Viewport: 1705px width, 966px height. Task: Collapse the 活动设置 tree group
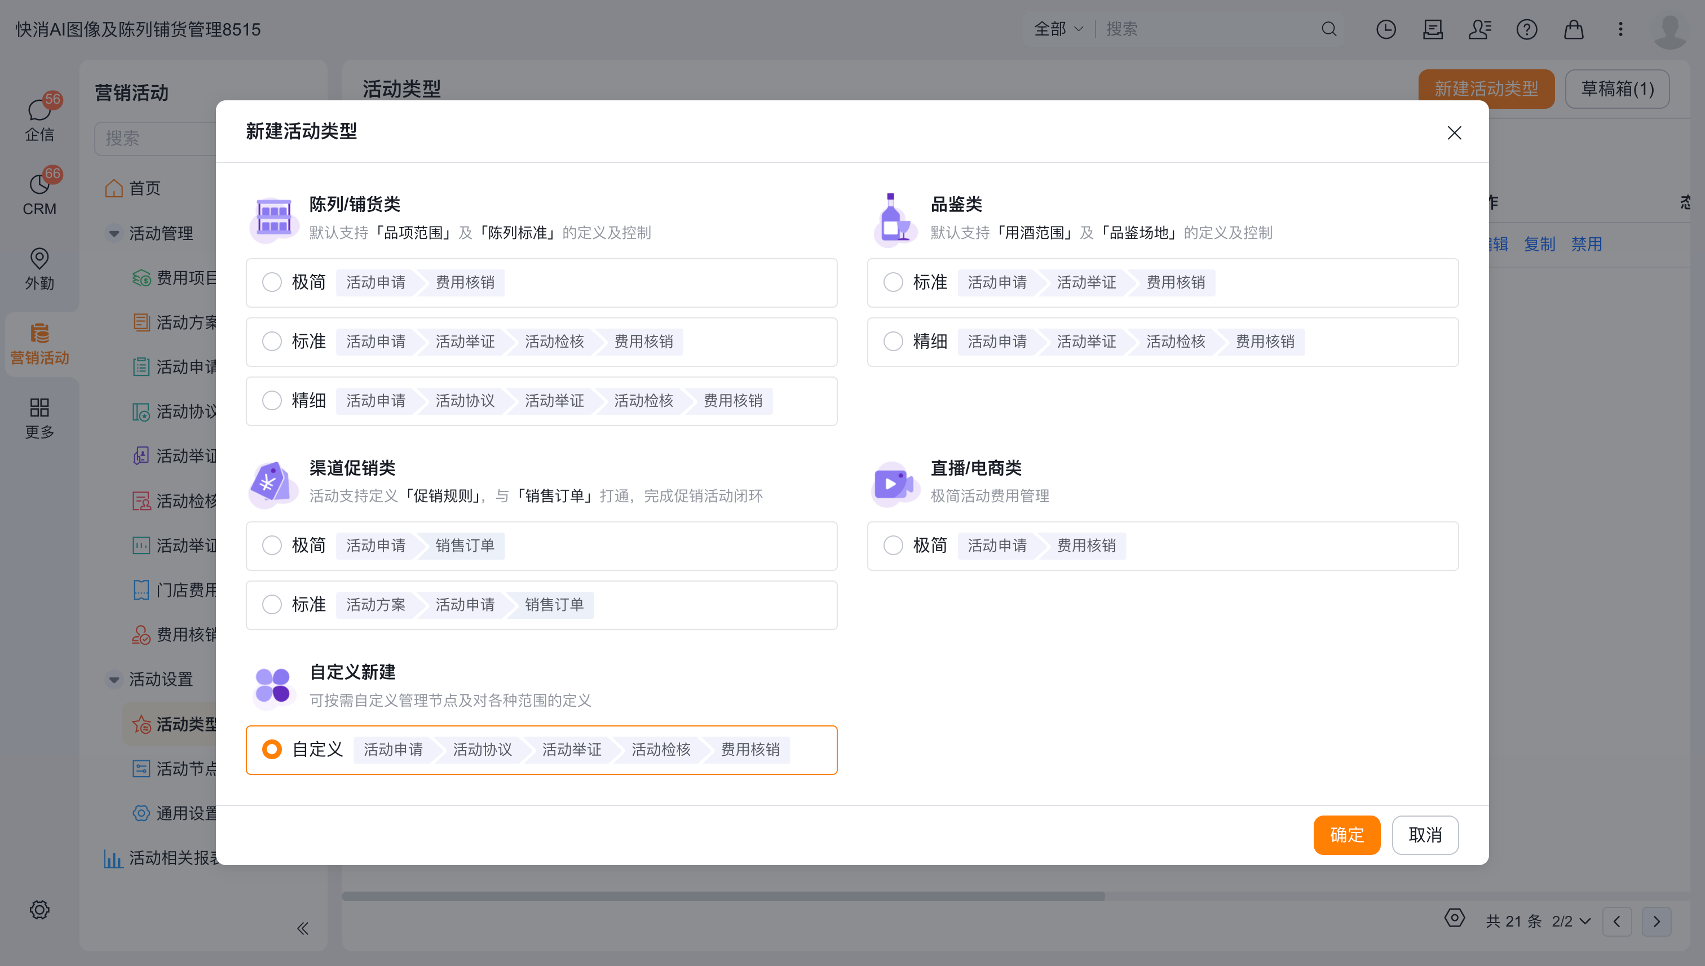coord(114,679)
